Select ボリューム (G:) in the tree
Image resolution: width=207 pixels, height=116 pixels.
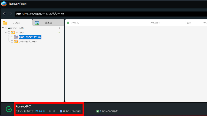pos(19,28)
